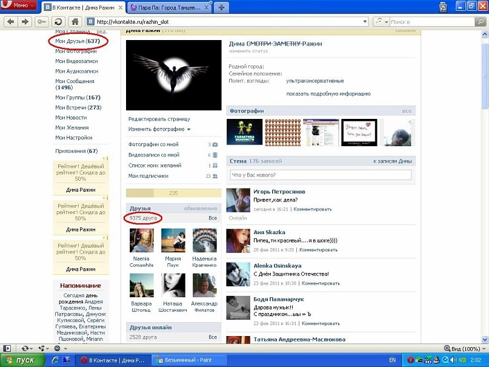The width and height of the screenshot is (489, 367).
Task: Open the search engine selector dropdown
Action: 381,22
